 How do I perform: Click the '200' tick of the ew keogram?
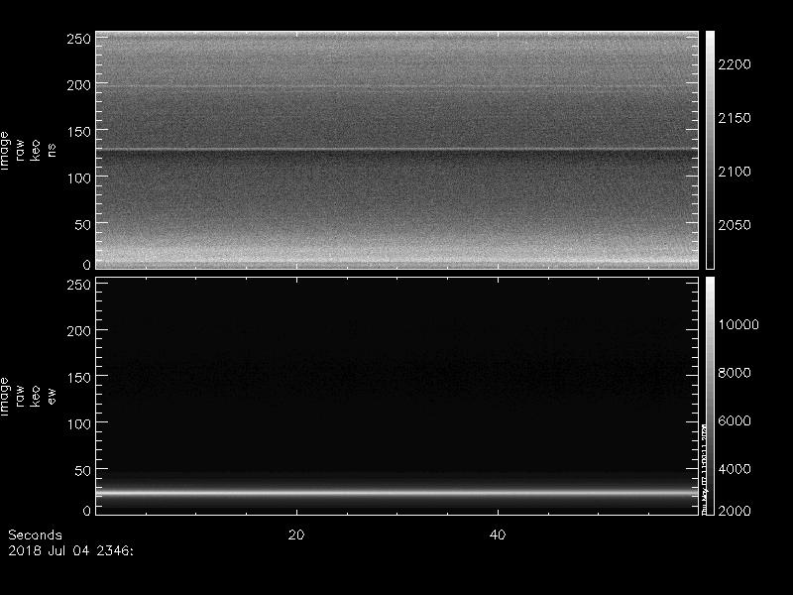point(78,331)
